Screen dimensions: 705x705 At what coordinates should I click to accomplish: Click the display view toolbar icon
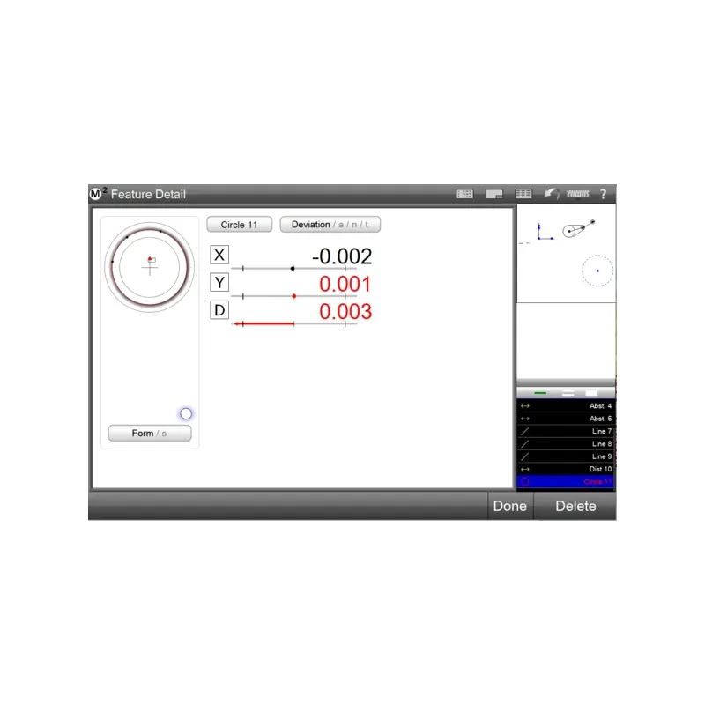pyautogui.click(x=493, y=195)
